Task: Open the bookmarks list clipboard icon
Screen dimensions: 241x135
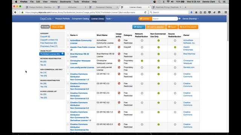Action: click(x=205, y=12)
